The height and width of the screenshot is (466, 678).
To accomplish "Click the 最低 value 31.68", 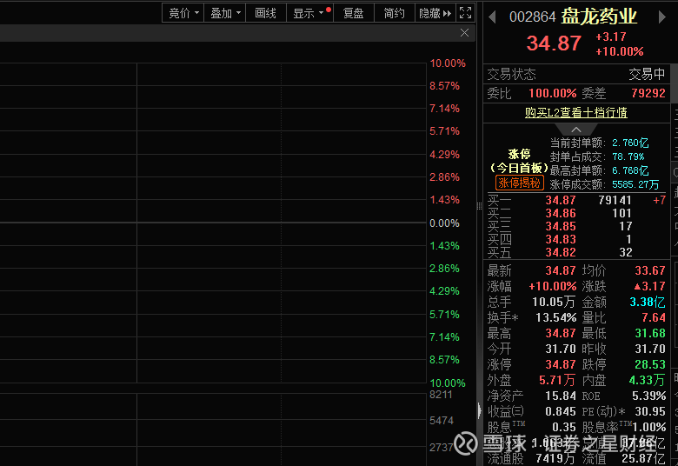I will 650,333.
